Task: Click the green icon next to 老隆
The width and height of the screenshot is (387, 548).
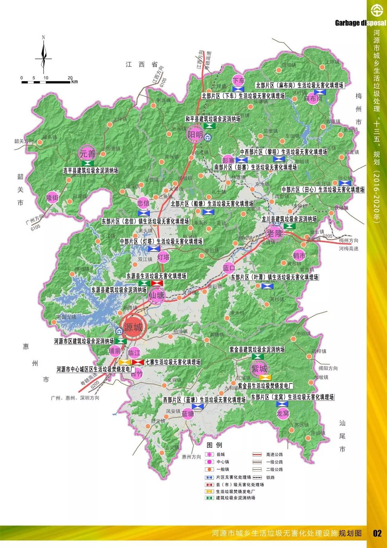Action: pos(289,226)
